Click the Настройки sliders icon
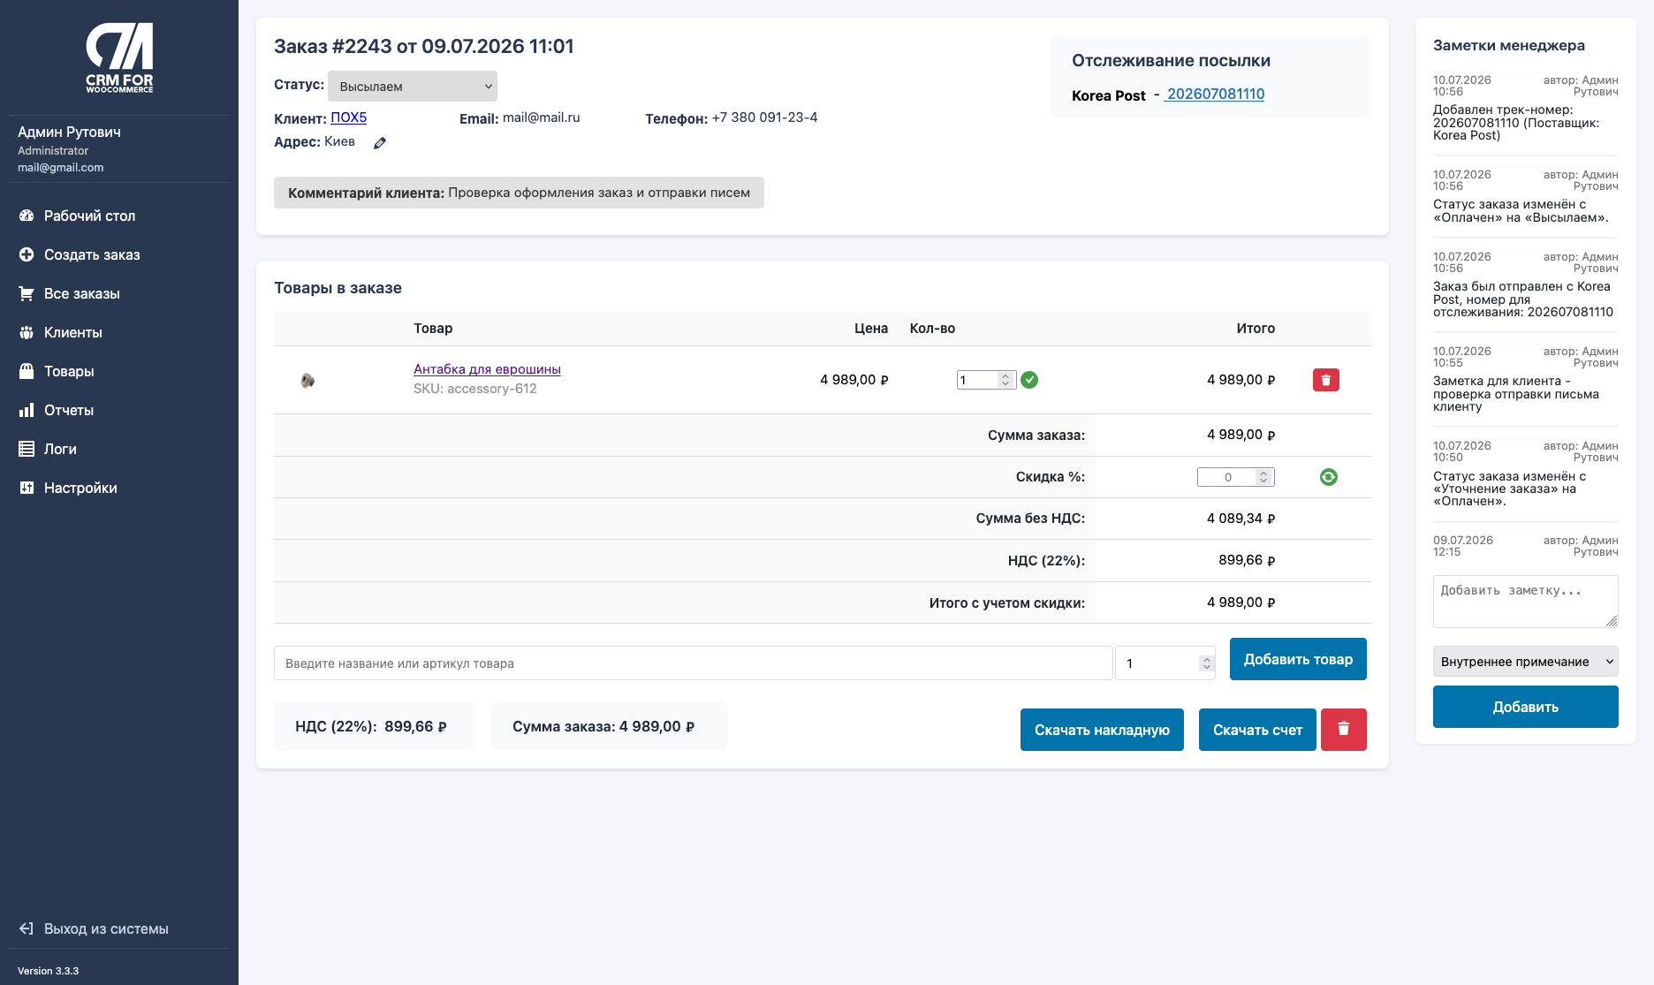 tap(27, 488)
